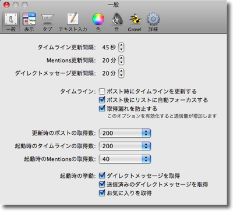Click the 起動時の挙動 label
The width and height of the screenshot is (233, 211).
[78, 176]
